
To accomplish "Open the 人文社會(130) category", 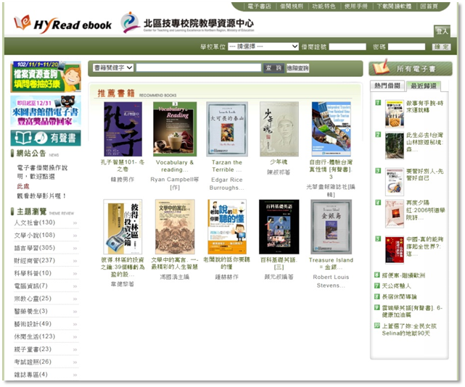I will [34, 222].
